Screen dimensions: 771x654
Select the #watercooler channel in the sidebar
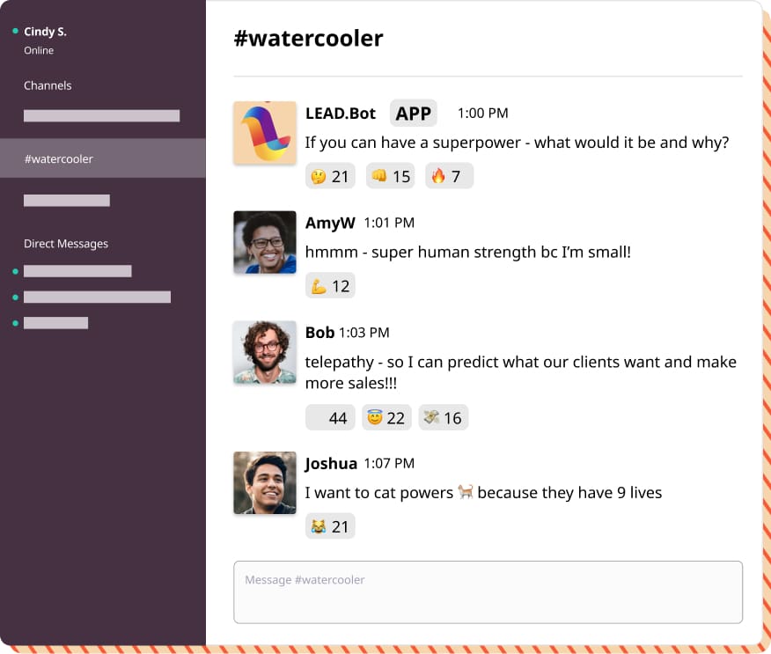click(x=59, y=159)
